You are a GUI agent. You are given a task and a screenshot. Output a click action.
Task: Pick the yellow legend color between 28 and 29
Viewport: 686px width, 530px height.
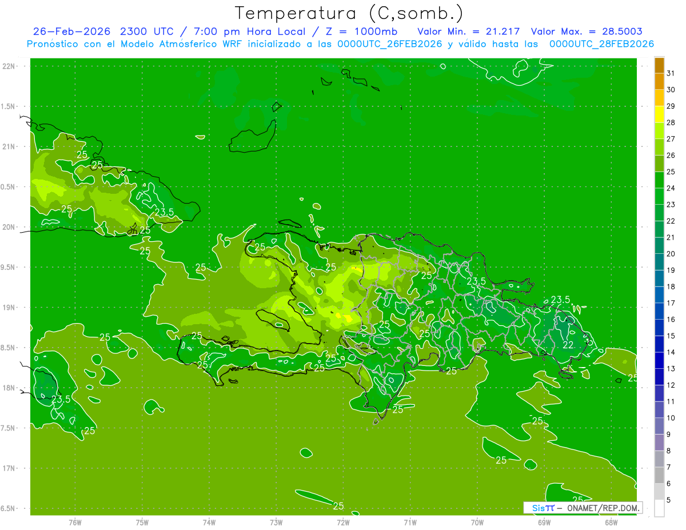click(659, 114)
